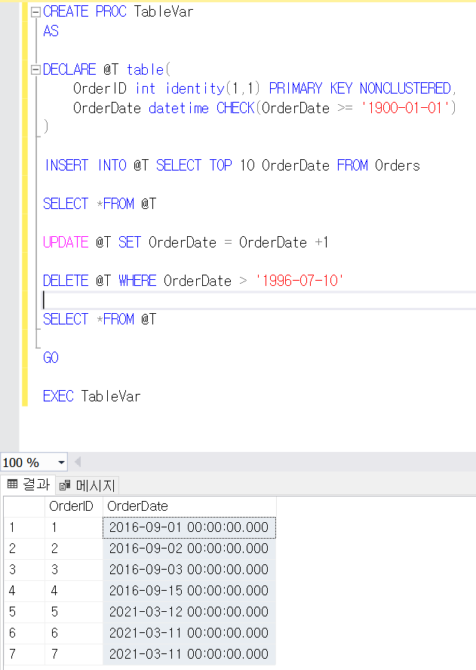Click the CHECK keyword in table definition
The image size is (476, 670).
tap(235, 108)
